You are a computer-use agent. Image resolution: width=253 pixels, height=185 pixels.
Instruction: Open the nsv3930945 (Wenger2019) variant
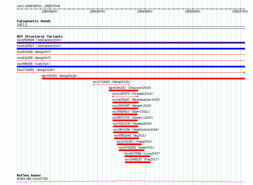click(x=132, y=106)
